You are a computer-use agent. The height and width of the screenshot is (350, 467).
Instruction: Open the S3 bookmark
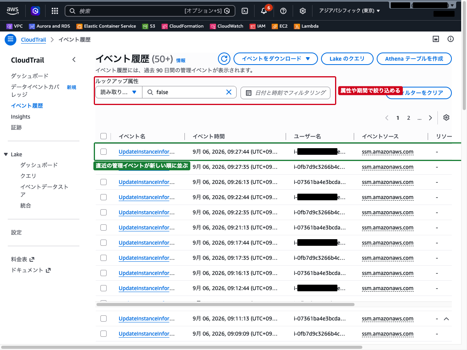coord(149,26)
